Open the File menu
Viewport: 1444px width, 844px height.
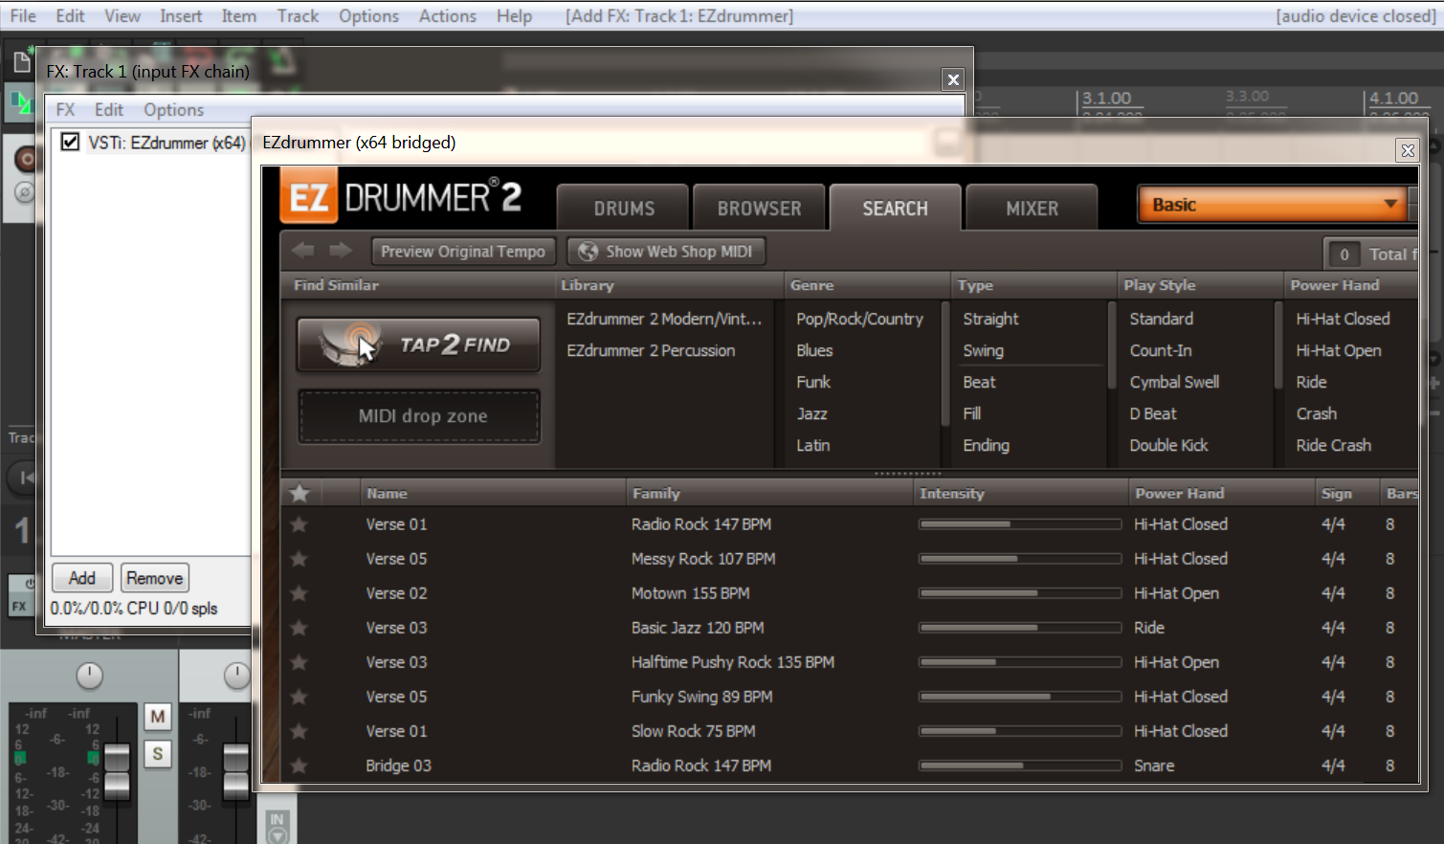[x=23, y=16]
